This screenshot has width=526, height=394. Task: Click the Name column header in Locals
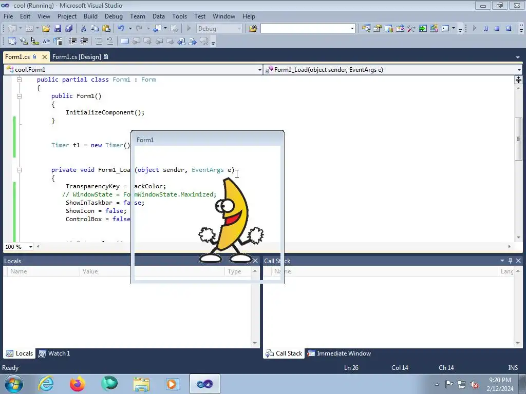coord(44,271)
